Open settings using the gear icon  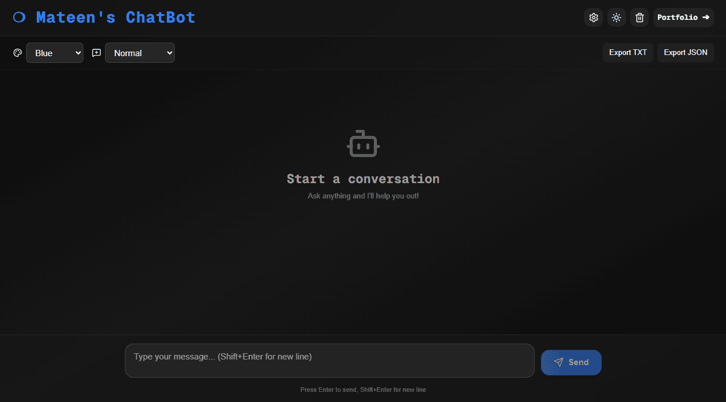click(593, 17)
